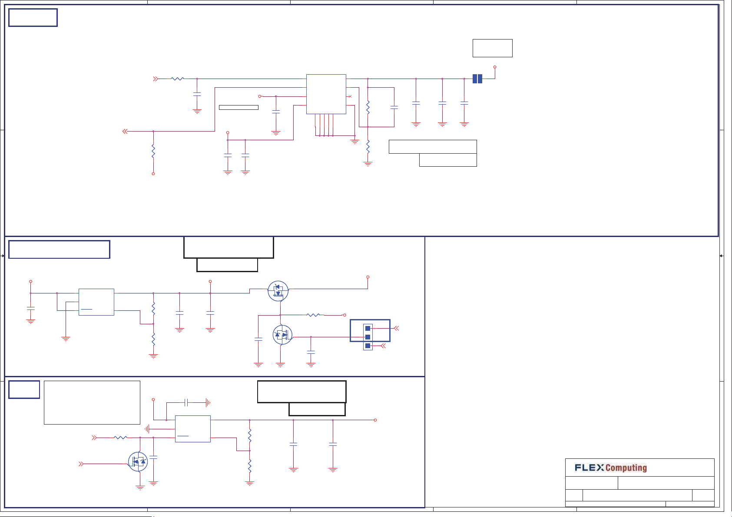Select the blue two-pad jumper at top right

click(x=477, y=79)
